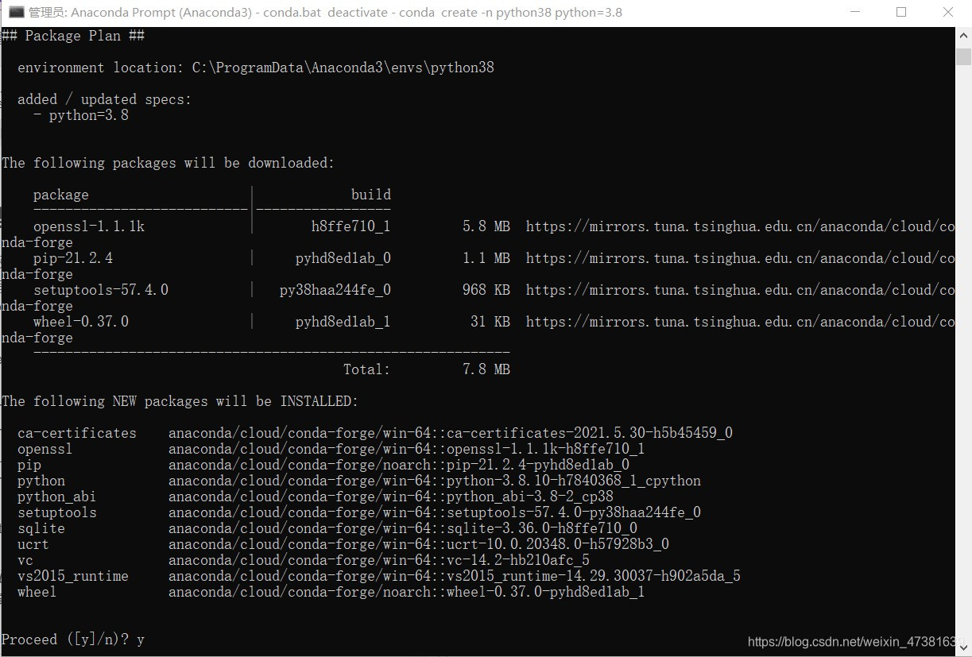The width and height of the screenshot is (972, 657).
Task: Click the '7.8 MB' total size
Action: pyautogui.click(x=486, y=369)
